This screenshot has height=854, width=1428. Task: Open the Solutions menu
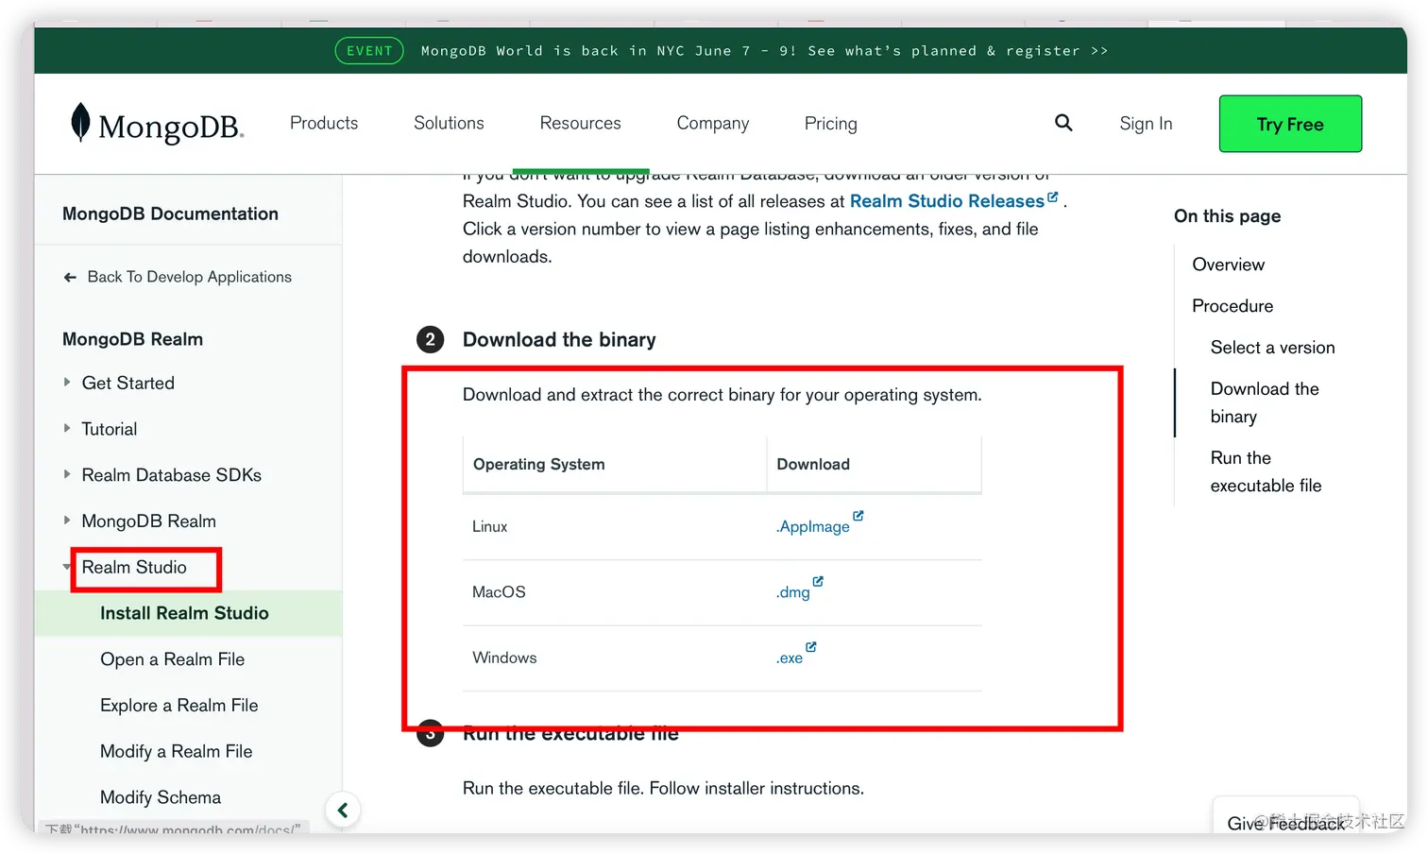click(x=449, y=123)
